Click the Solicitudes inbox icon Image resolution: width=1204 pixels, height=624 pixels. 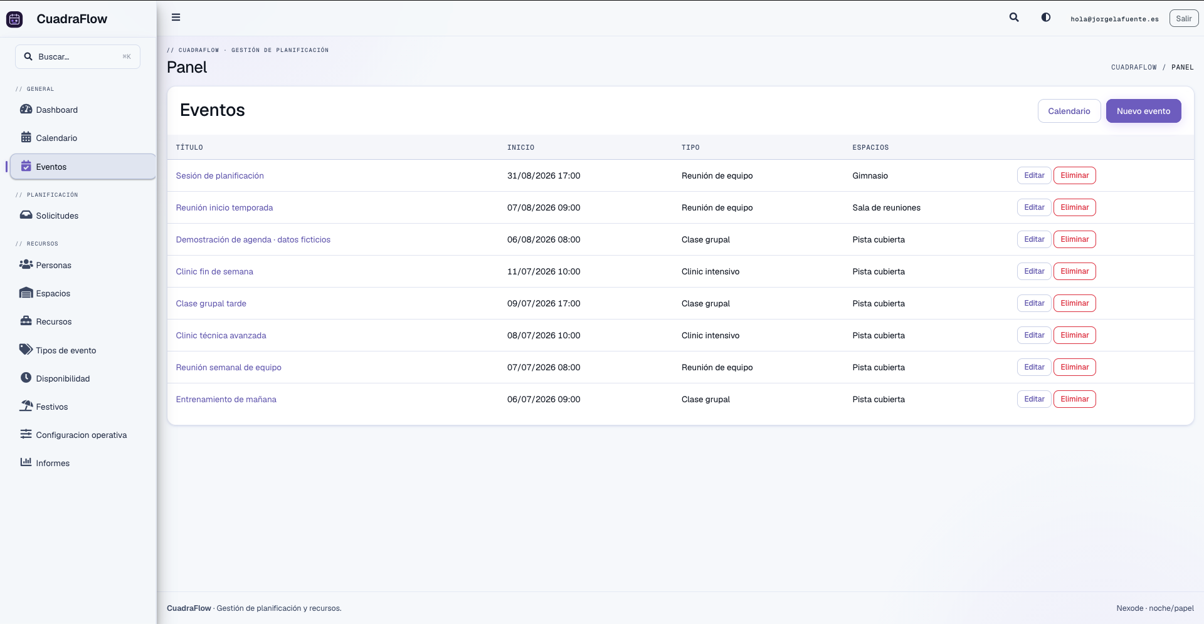(26, 215)
